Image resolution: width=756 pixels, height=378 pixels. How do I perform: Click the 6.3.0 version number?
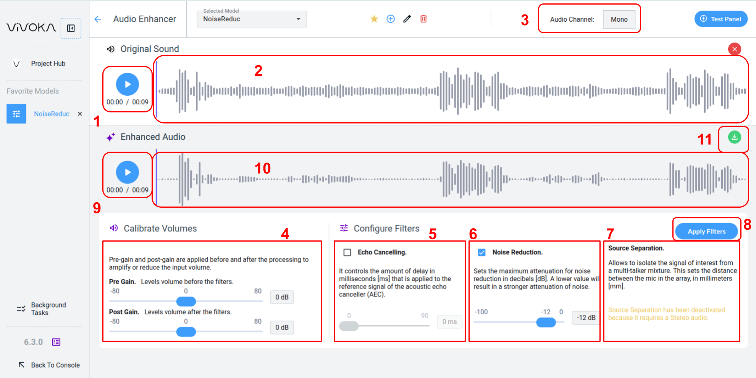pyautogui.click(x=33, y=342)
